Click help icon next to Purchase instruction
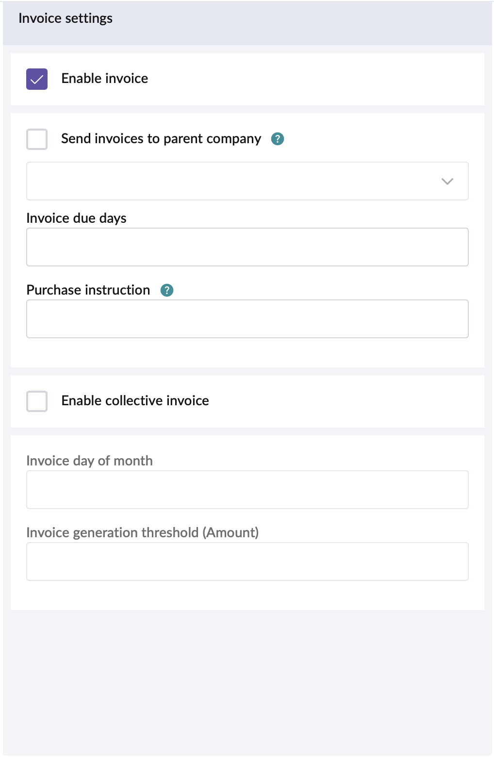 coord(167,290)
